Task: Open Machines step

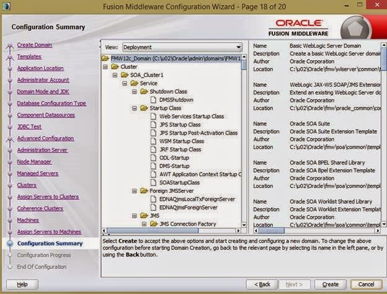Action: tap(28, 220)
